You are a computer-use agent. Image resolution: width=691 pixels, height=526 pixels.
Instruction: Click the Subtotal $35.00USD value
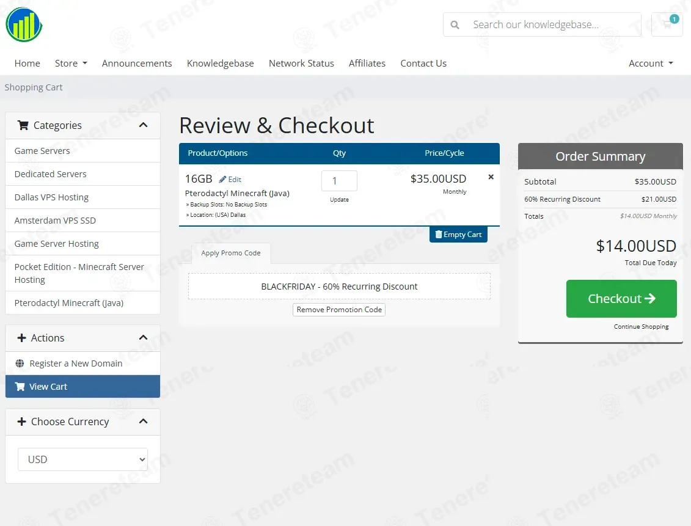(x=656, y=181)
